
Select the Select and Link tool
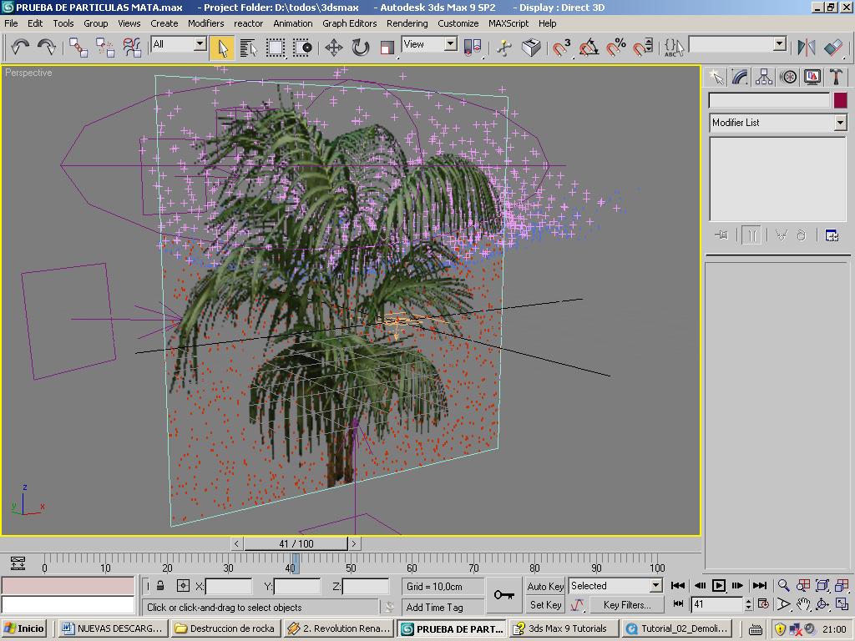coord(78,48)
